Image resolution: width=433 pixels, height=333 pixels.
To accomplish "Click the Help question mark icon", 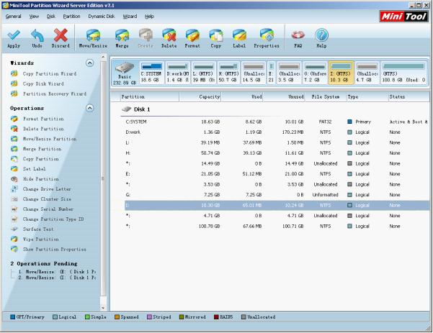I will [321, 39].
